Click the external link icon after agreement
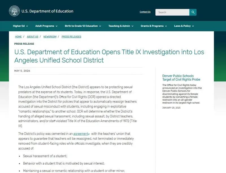 point(89,134)
